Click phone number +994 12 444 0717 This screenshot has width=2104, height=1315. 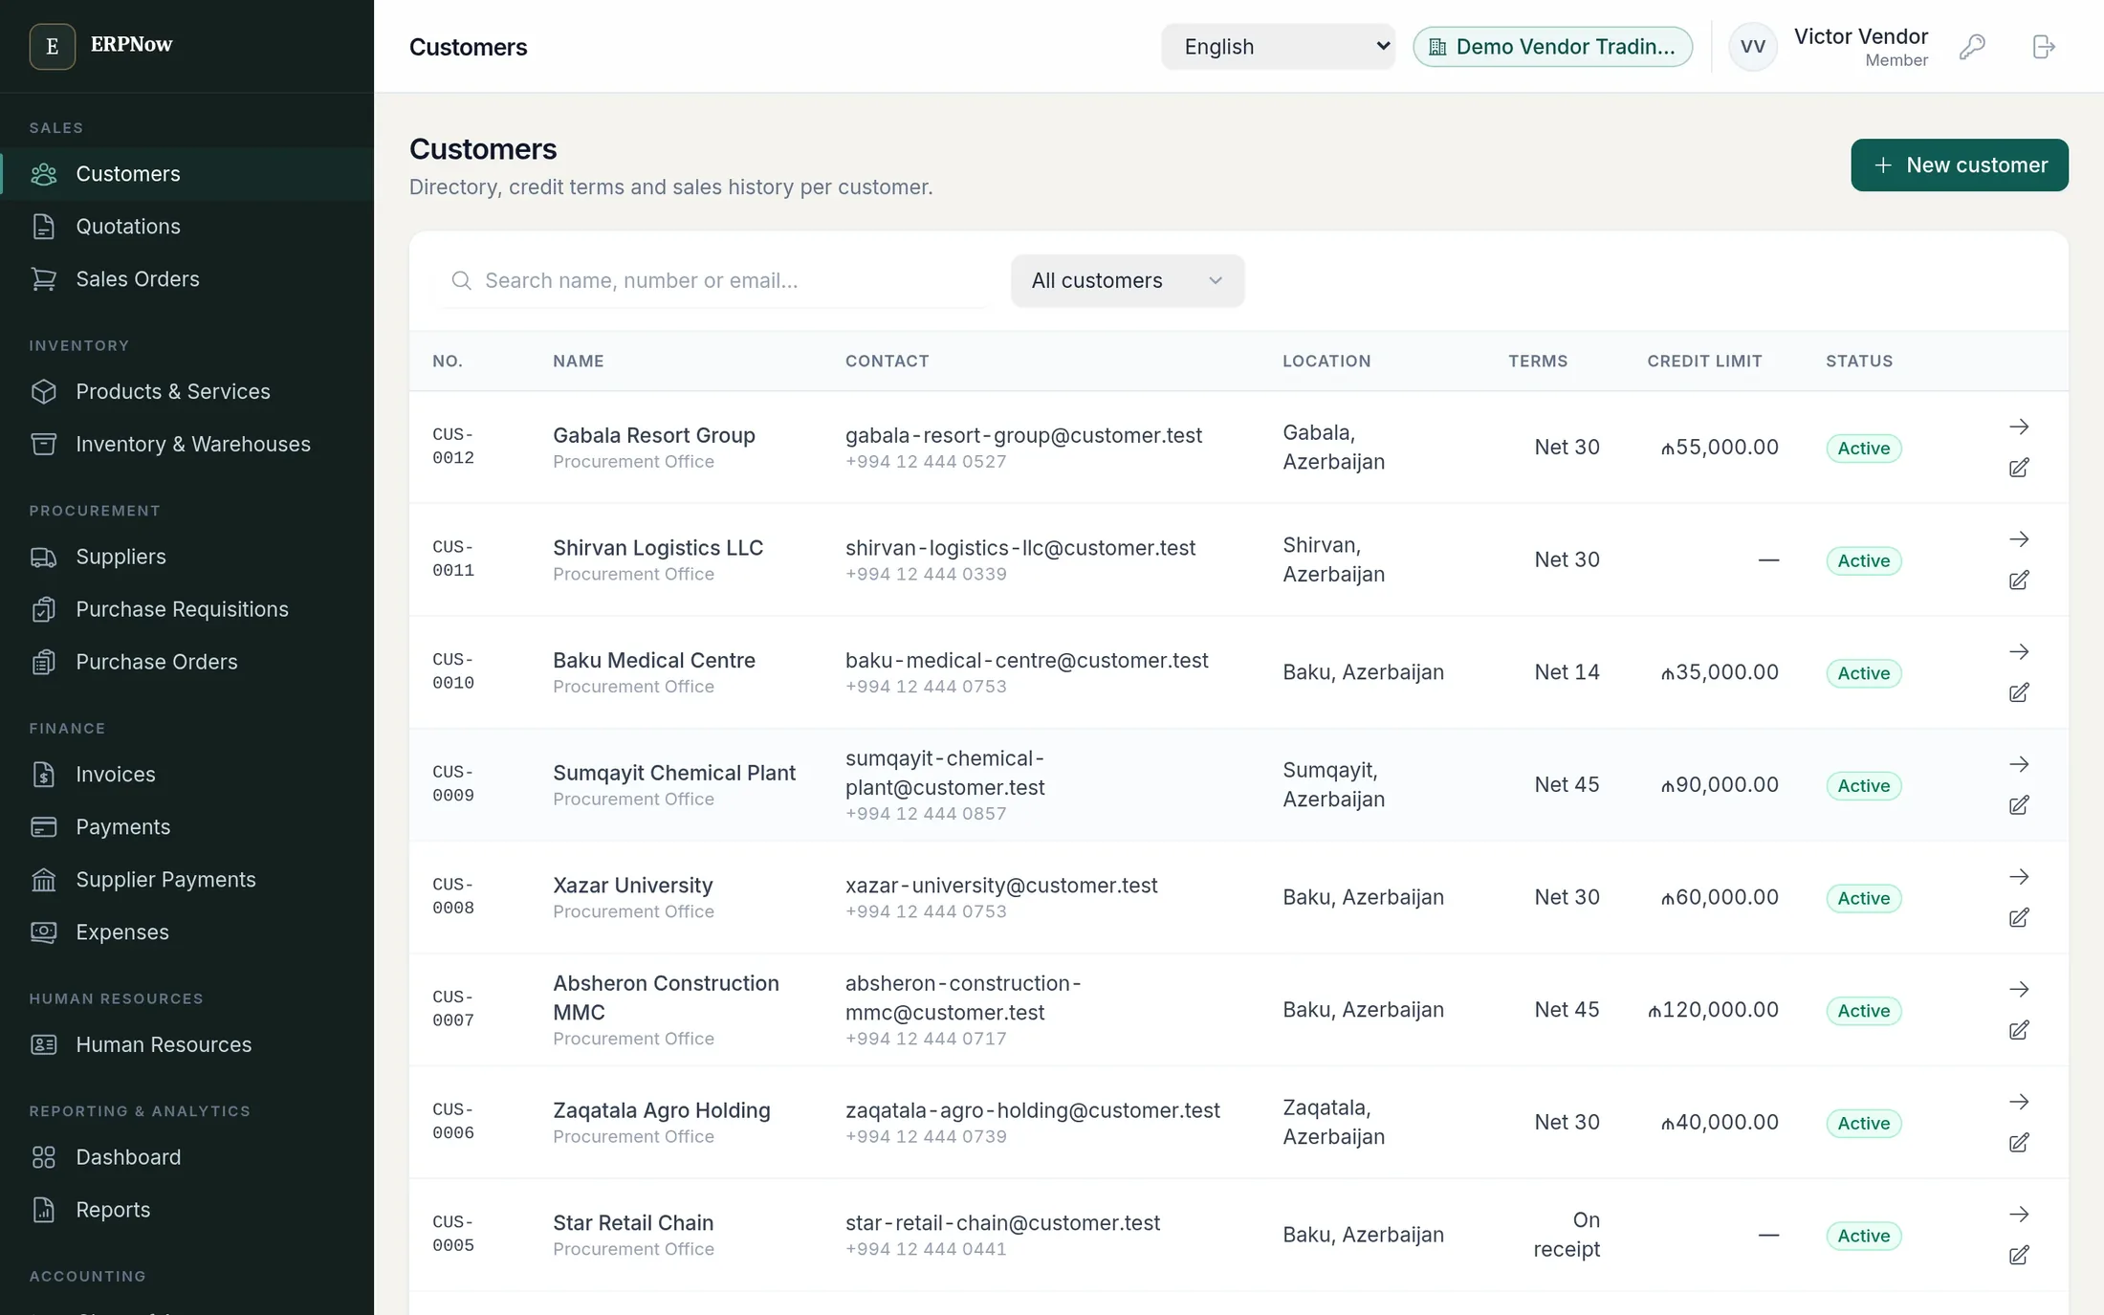pyautogui.click(x=926, y=1039)
